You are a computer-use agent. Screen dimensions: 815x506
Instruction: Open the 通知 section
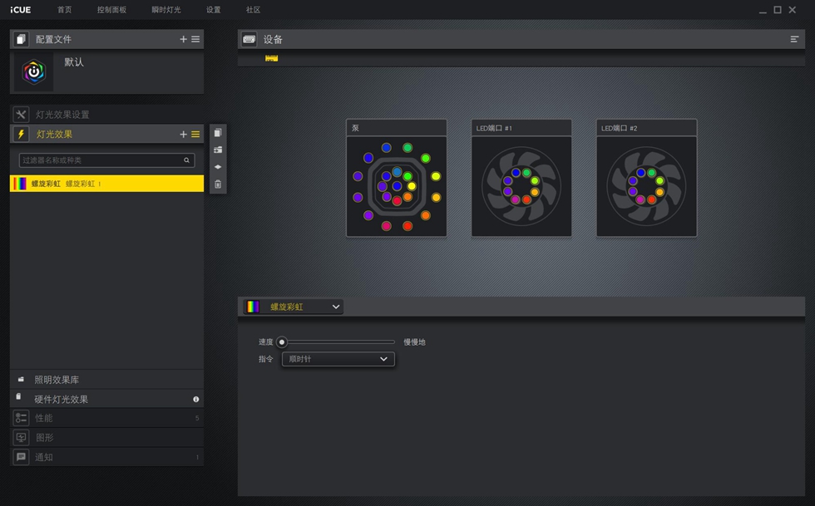tap(43, 457)
